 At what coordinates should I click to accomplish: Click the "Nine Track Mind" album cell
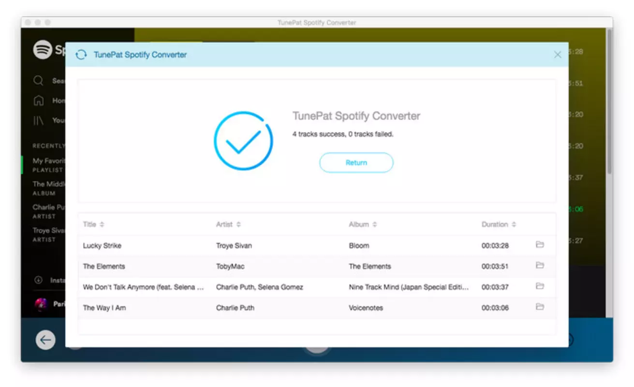click(409, 287)
